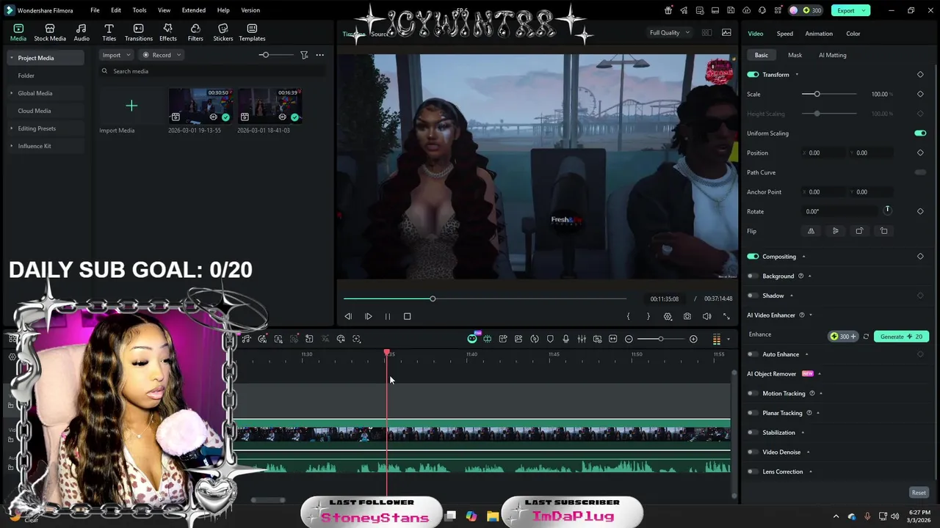Screen dimensions: 940x528
Task: Collapse the Transform section arrow
Action: coord(797,75)
